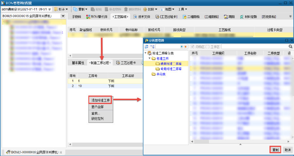The height and width of the screenshot is (156, 294).
Task: Select the 专用标准工序库 folder
Action: (x=169, y=69)
